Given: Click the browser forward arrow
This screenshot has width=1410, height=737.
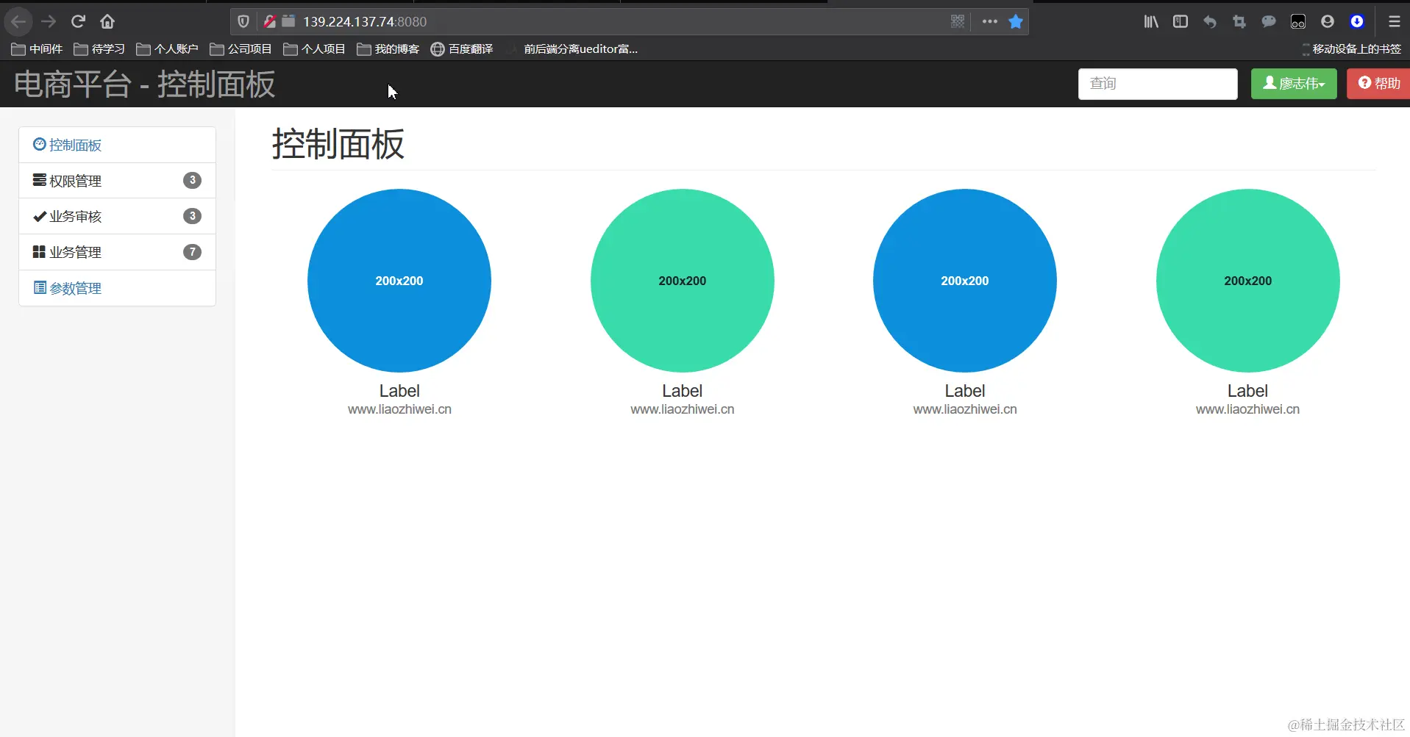Looking at the screenshot, I should click(49, 22).
